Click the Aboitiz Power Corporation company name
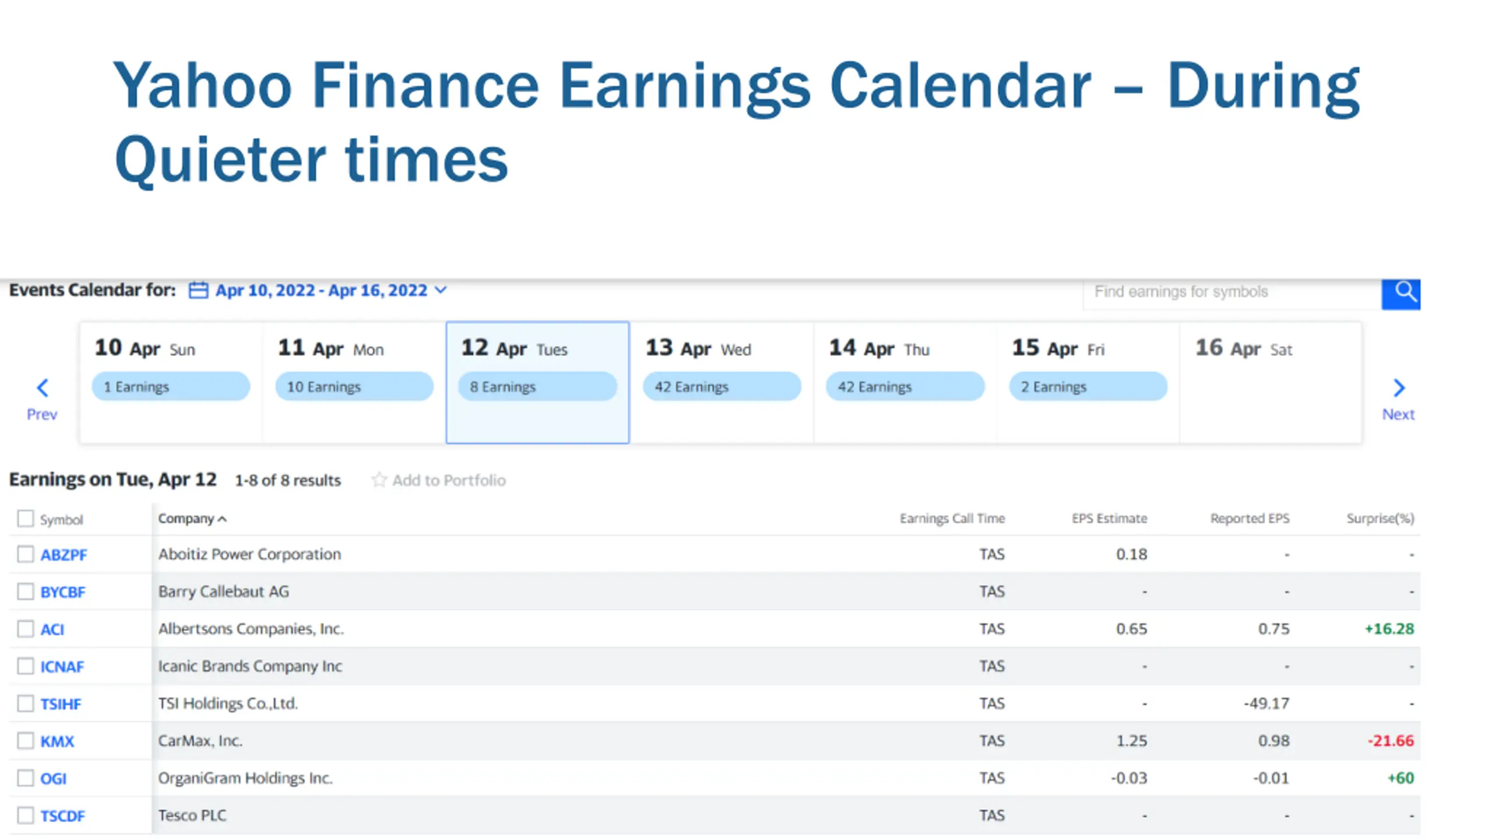Screen dimensions: 1492x839 [x=249, y=554]
